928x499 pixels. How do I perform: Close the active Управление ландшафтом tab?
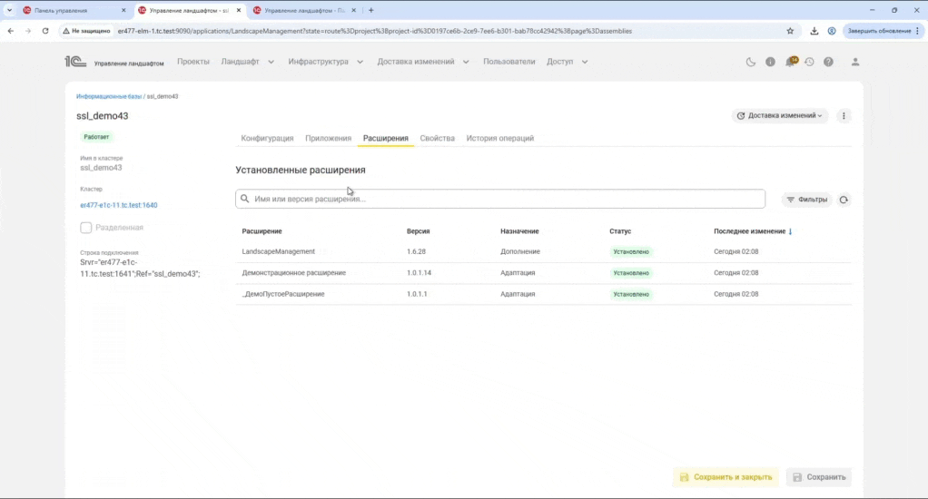(x=239, y=10)
